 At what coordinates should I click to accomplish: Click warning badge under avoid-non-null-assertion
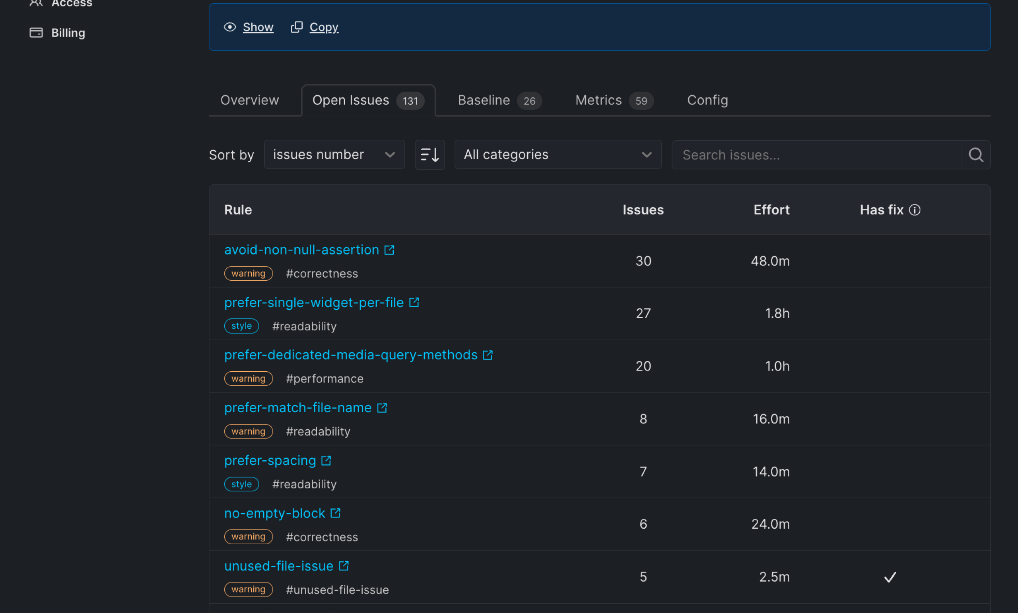[x=248, y=274]
